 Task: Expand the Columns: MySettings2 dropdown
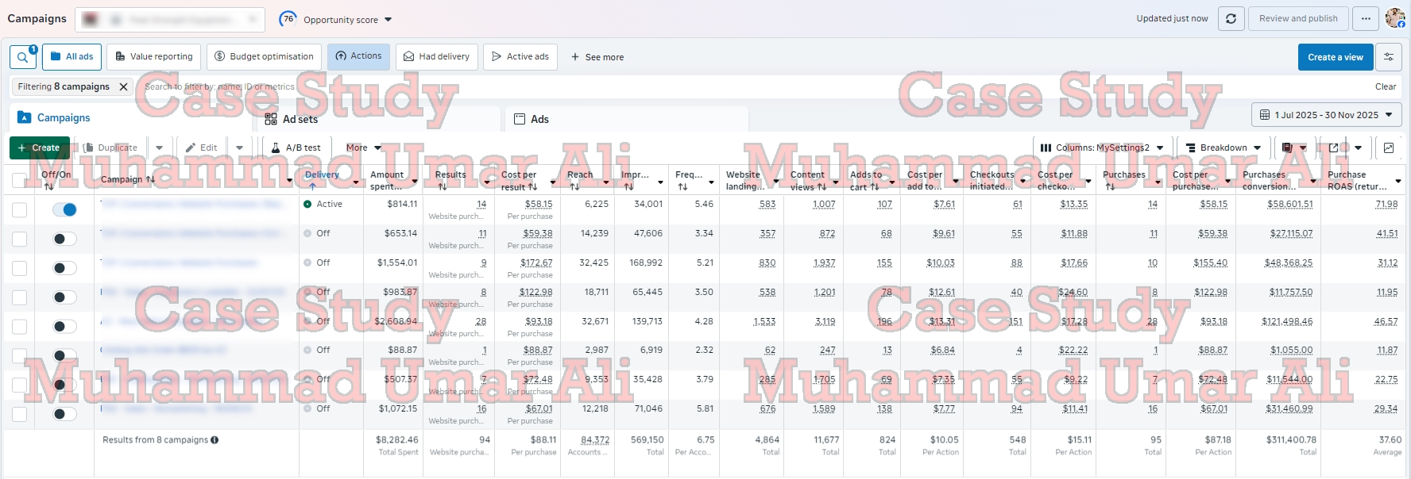(x=1101, y=148)
